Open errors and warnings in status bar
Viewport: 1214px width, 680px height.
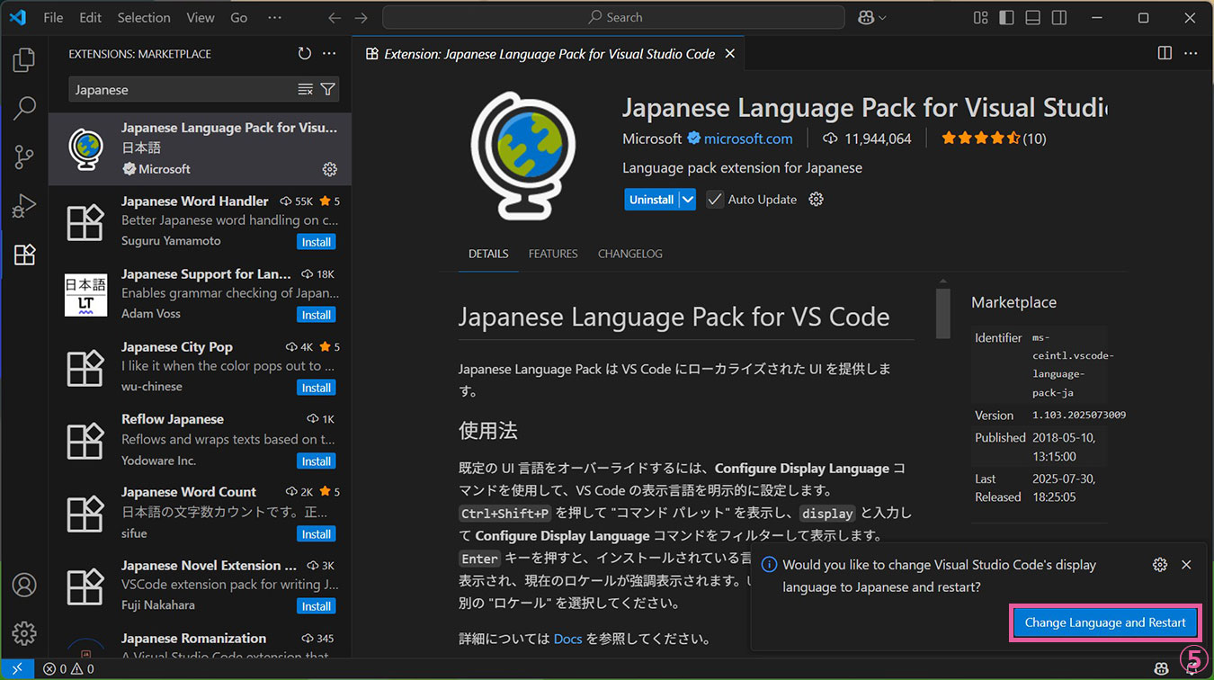[x=68, y=669]
